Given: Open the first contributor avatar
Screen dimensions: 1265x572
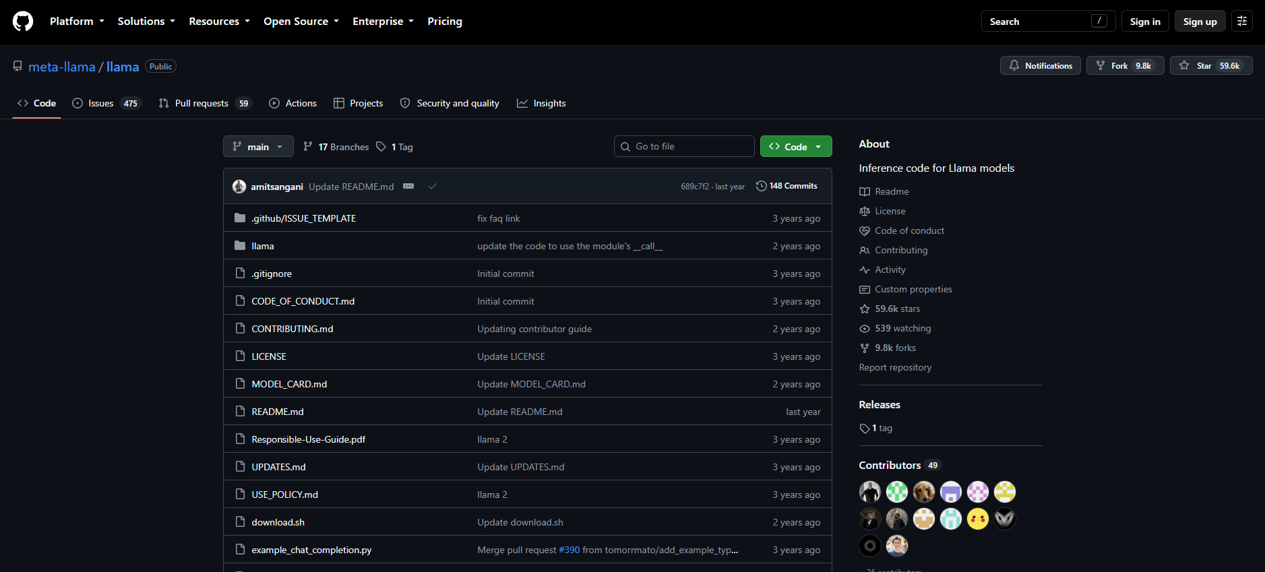Looking at the screenshot, I should pyautogui.click(x=870, y=492).
